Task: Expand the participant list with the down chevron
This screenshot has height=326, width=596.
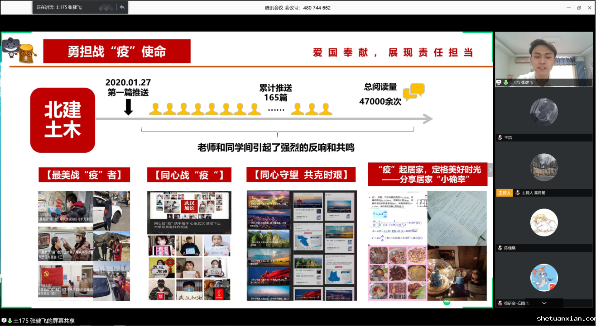Action: [544, 303]
